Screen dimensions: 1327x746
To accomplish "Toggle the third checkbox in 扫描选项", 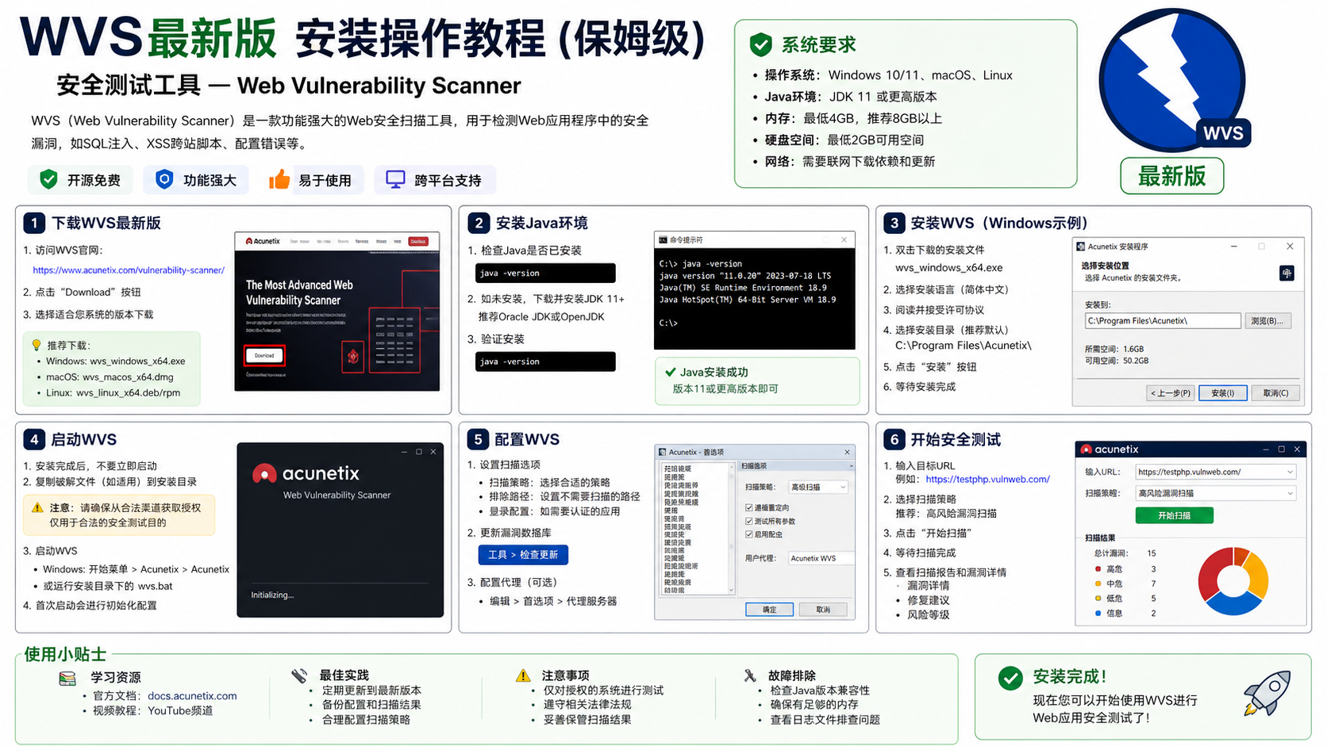I will pyautogui.click(x=748, y=534).
